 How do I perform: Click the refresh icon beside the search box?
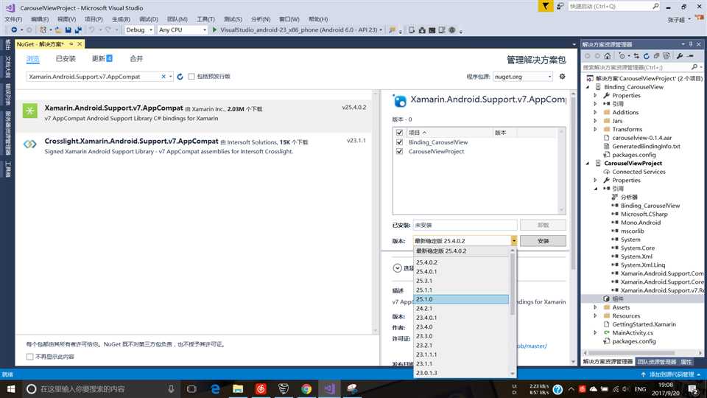click(x=180, y=77)
